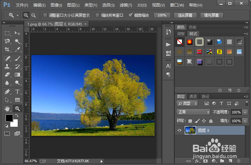This screenshot has height=165, width=251.
Task: Open the status bar info arrow menu
Action: pos(101,161)
